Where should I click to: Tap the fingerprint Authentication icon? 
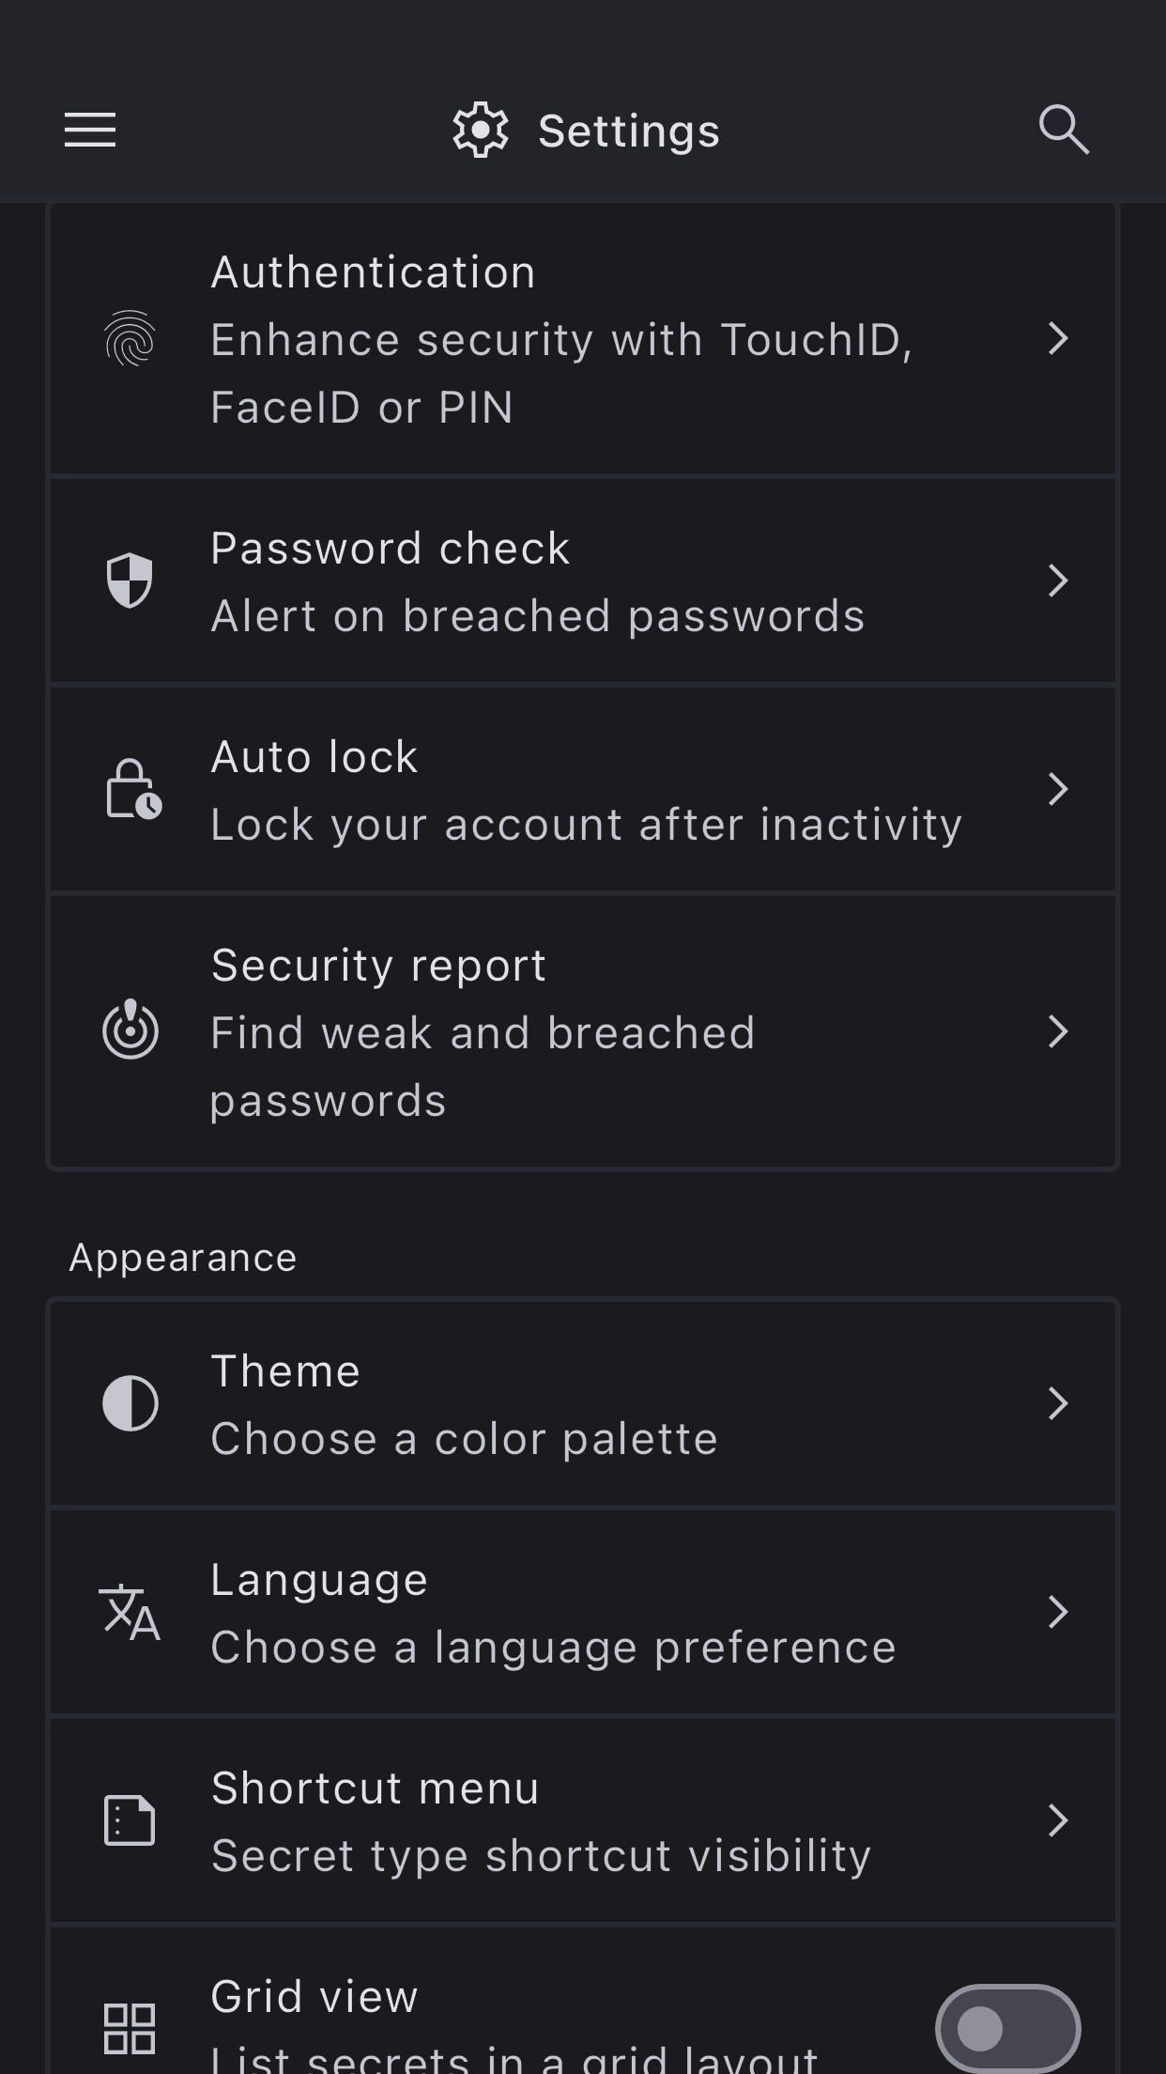coord(130,338)
